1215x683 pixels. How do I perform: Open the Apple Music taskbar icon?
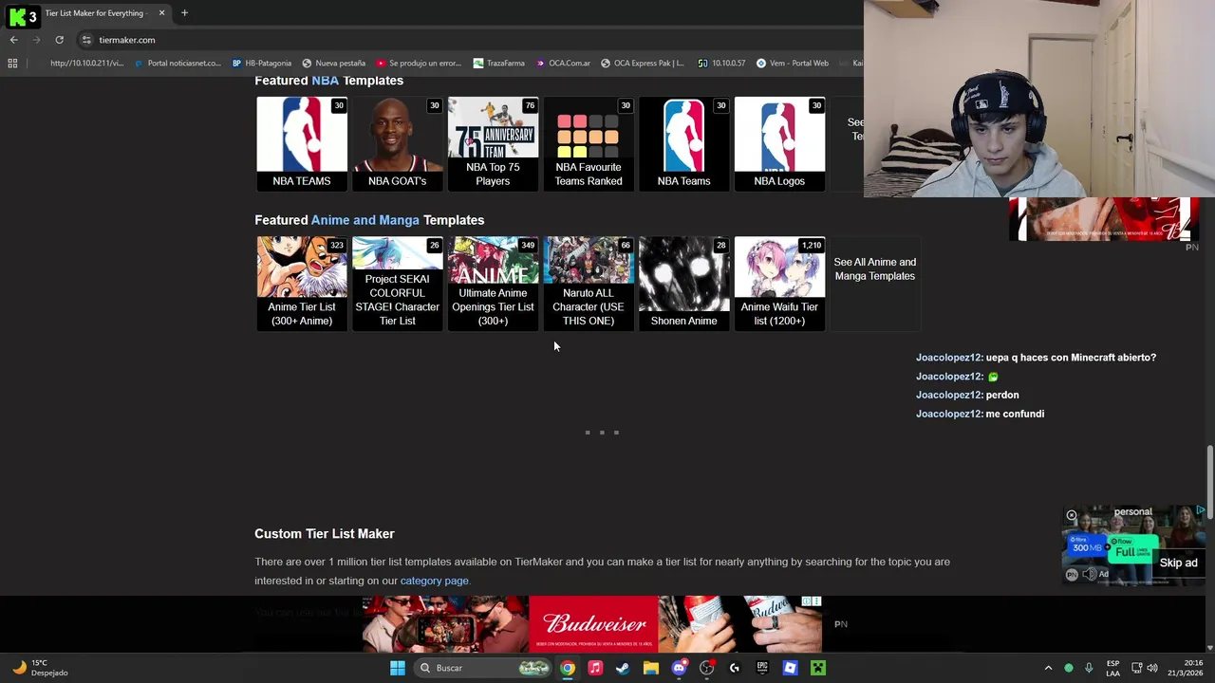595,668
